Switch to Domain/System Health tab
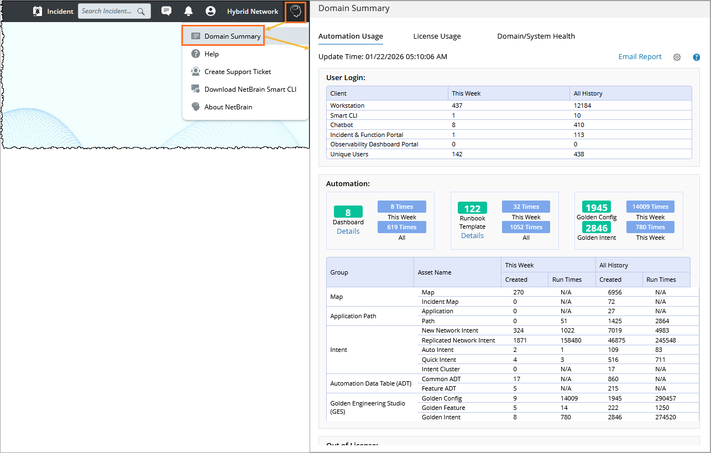 pos(536,36)
